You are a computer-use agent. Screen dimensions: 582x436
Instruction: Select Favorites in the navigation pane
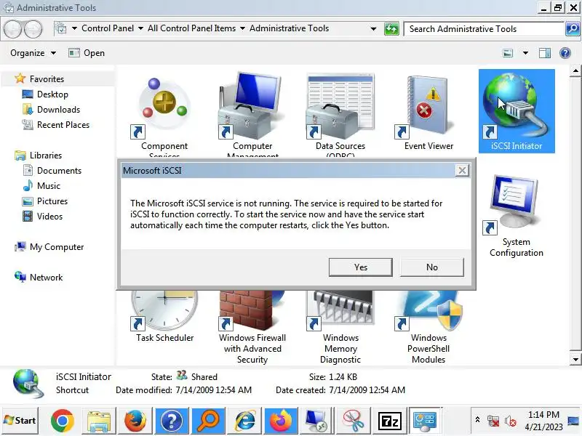(x=47, y=79)
